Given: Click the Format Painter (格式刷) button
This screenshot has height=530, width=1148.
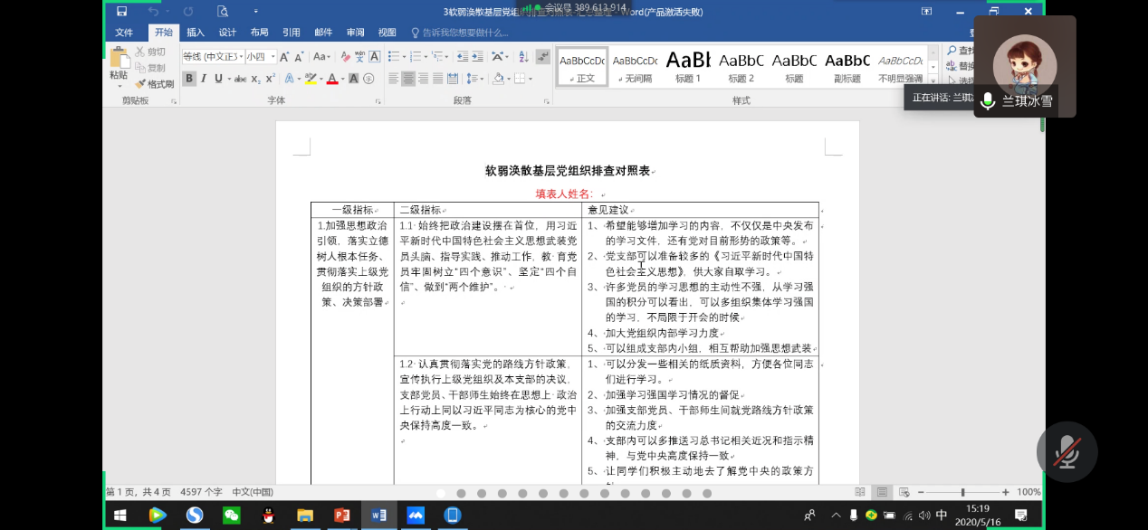Looking at the screenshot, I should pyautogui.click(x=154, y=84).
